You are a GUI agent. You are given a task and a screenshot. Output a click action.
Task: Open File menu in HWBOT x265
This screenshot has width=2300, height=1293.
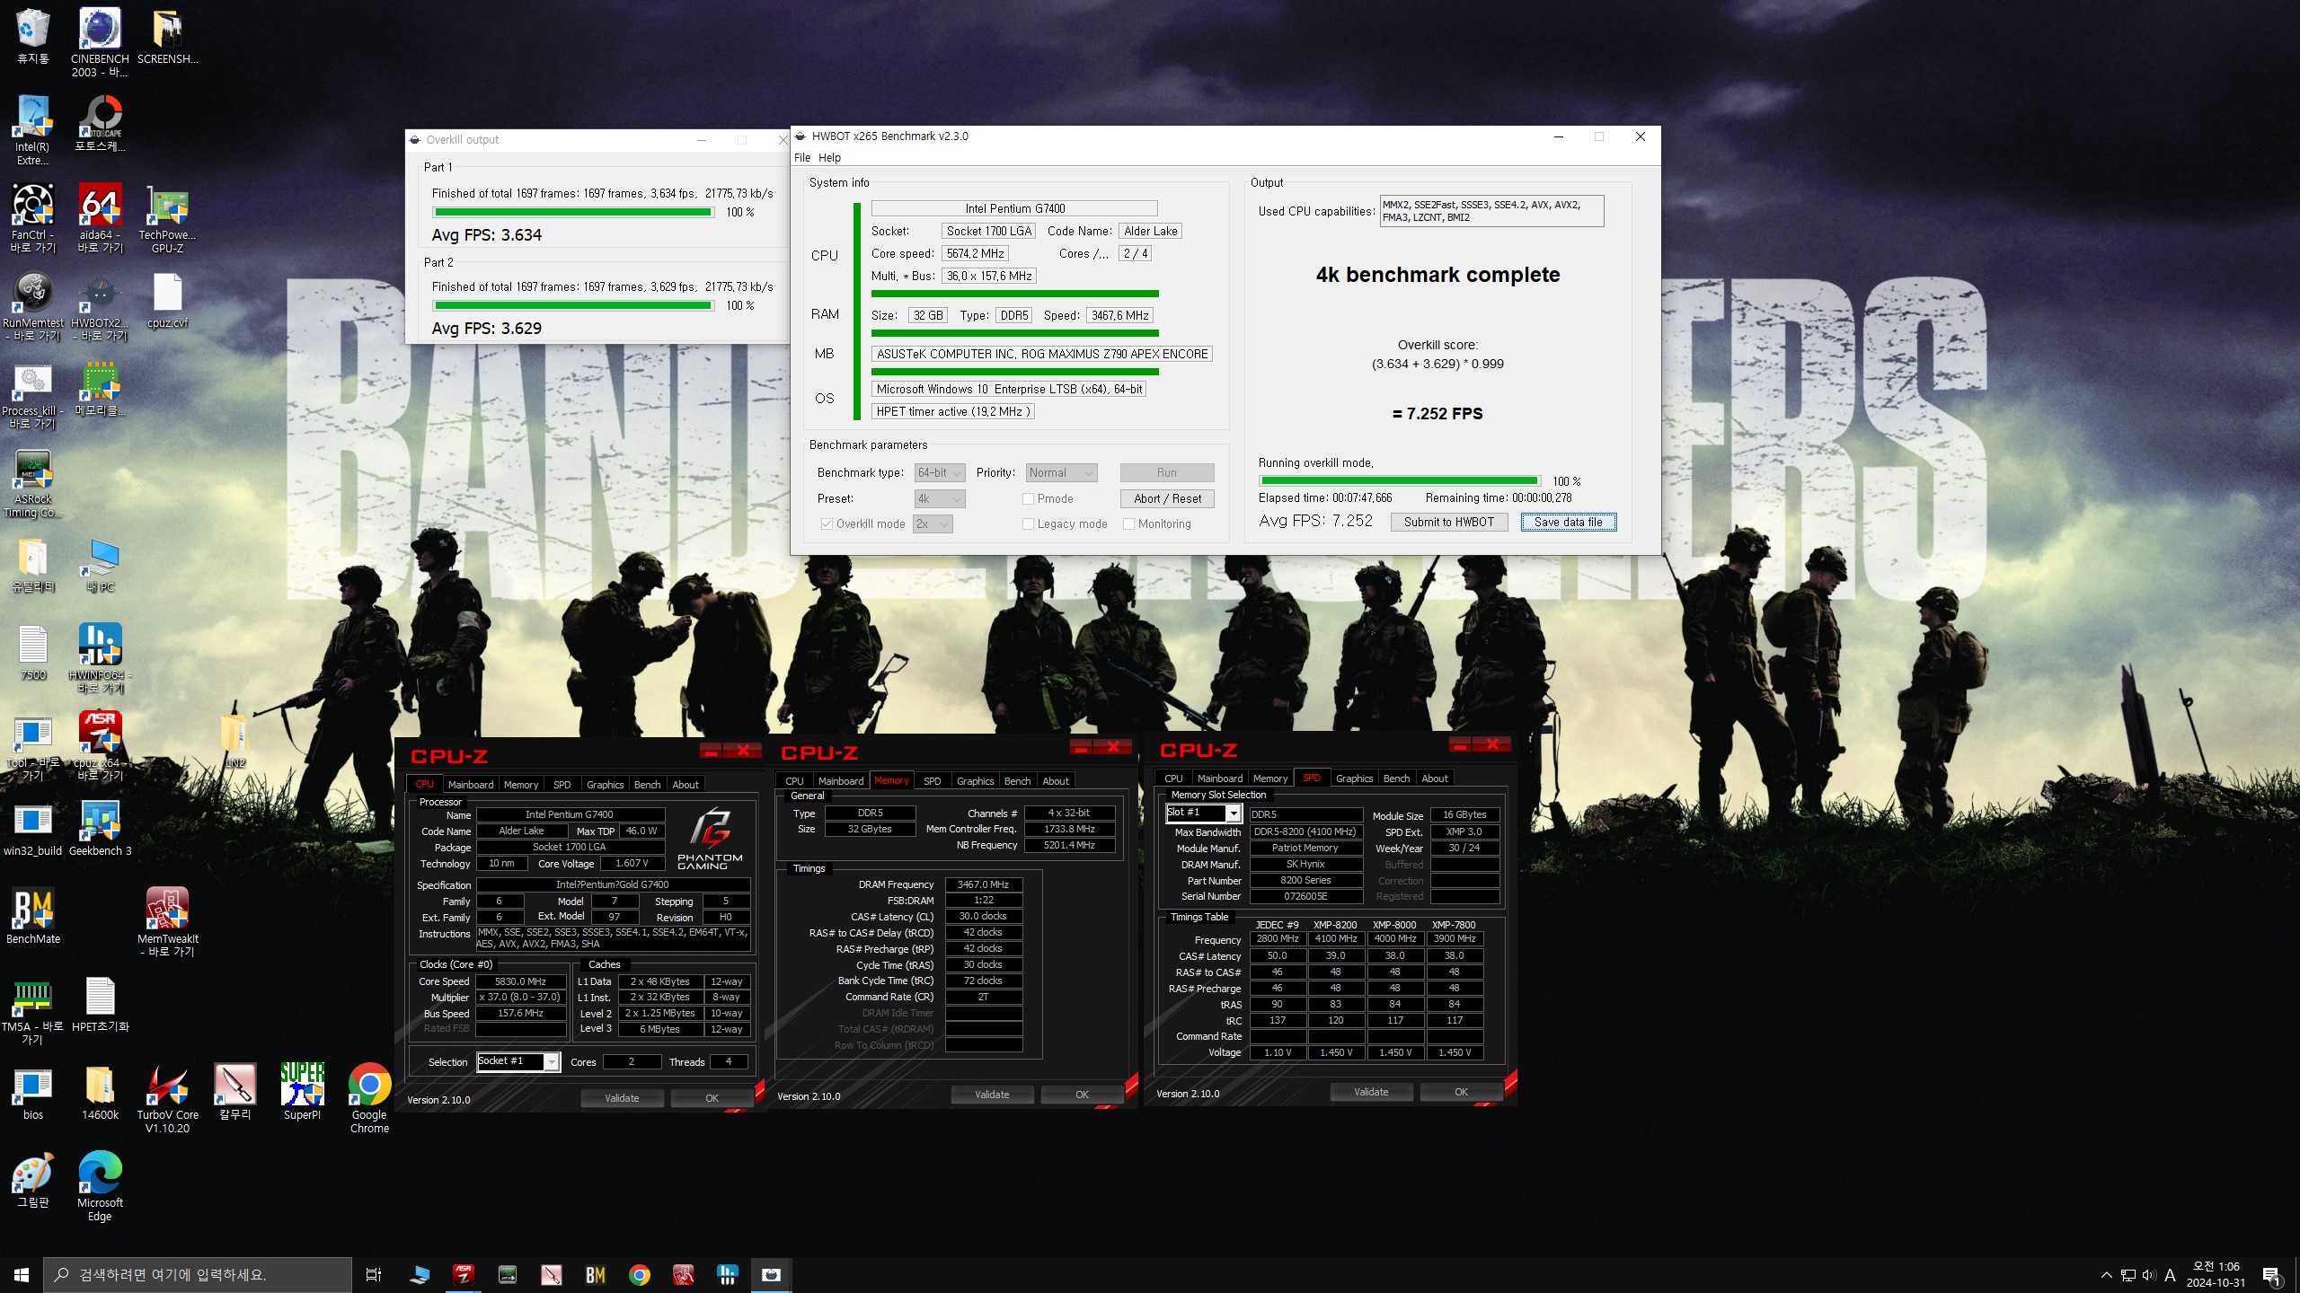click(x=802, y=157)
